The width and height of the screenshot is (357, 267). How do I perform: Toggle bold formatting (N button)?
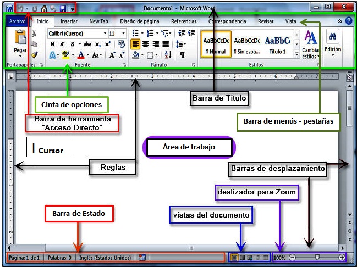tap(53, 44)
